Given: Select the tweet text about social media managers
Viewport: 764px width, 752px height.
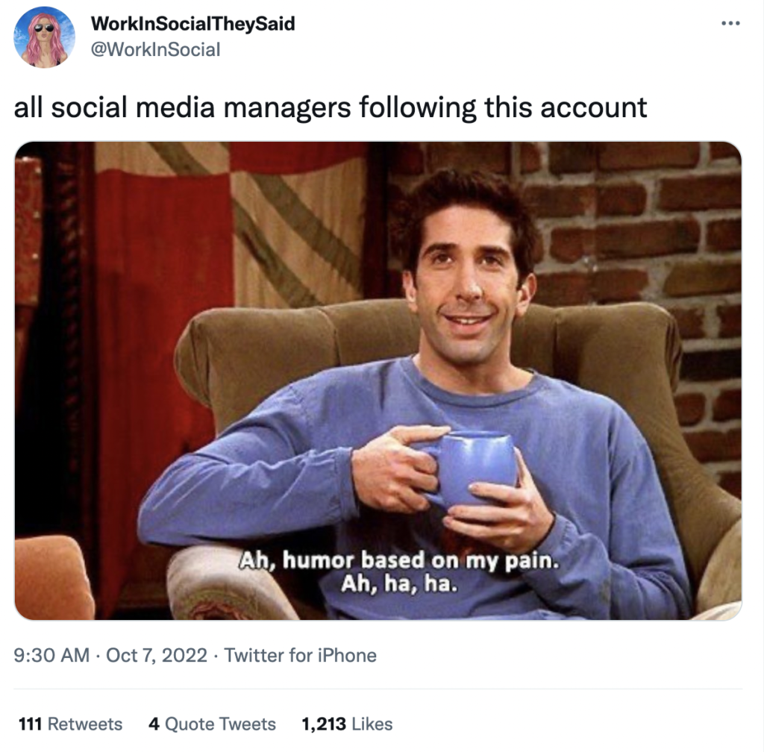Looking at the screenshot, I should click(331, 107).
